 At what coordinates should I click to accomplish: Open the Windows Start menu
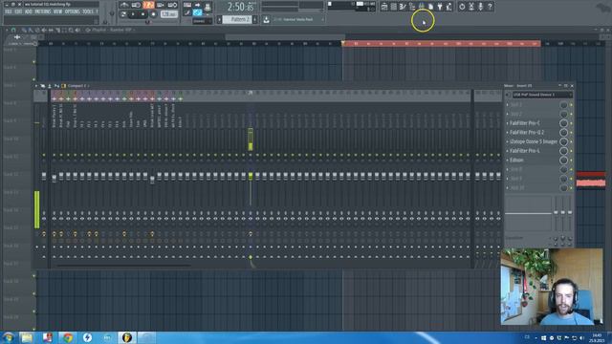(8, 337)
